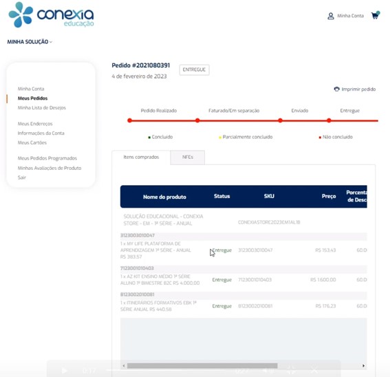Click the order number Pedido #2021080391
The image size is (390, 377).
141,65
